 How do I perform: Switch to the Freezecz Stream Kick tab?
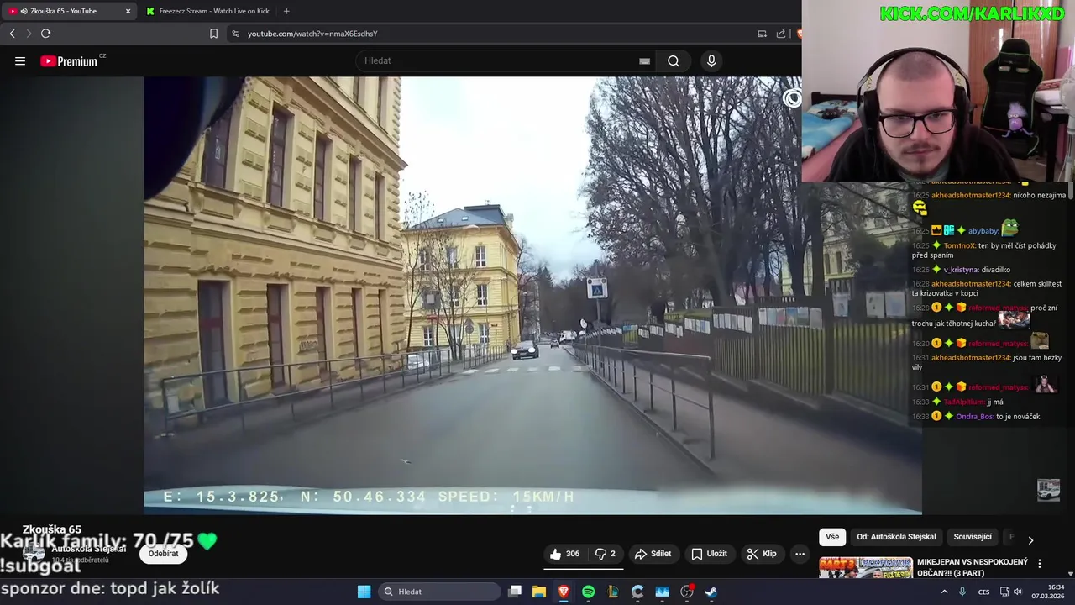pos(207,11)
